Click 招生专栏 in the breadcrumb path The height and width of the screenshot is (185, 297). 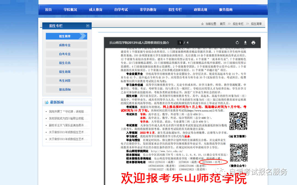pyautogui.click(x=238, y=24)
